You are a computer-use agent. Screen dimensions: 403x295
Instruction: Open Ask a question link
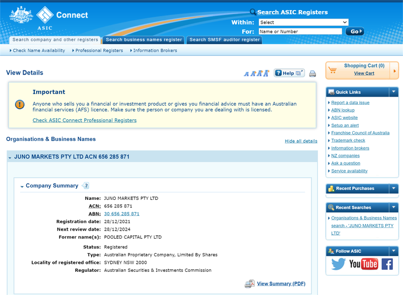(x=346, y=163)
